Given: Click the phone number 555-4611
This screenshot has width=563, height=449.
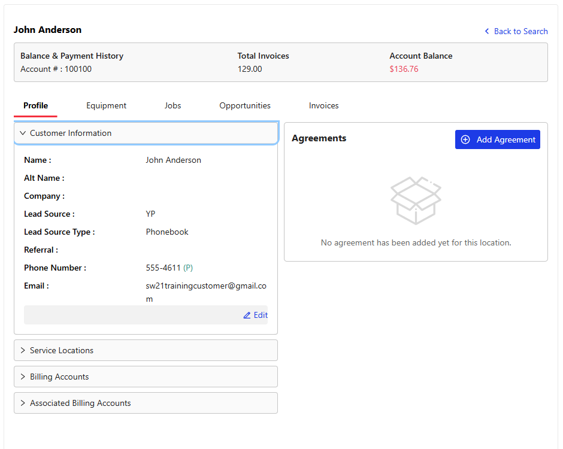Looking at the screenshot, I should point(163,268).
